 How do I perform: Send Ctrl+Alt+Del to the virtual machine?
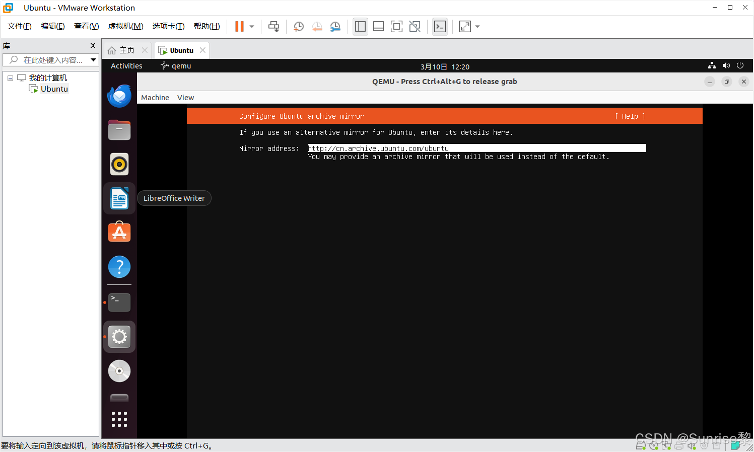coord(273,27)
